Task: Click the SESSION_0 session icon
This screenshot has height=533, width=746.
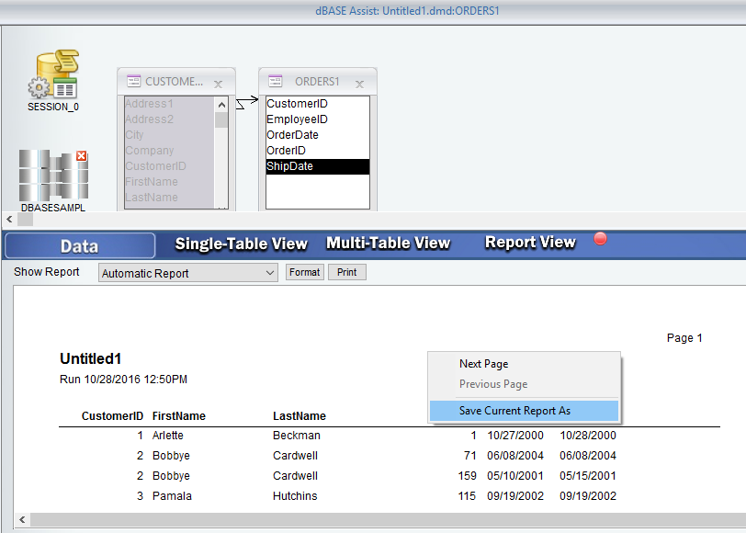Action: (x=53, y=76)
